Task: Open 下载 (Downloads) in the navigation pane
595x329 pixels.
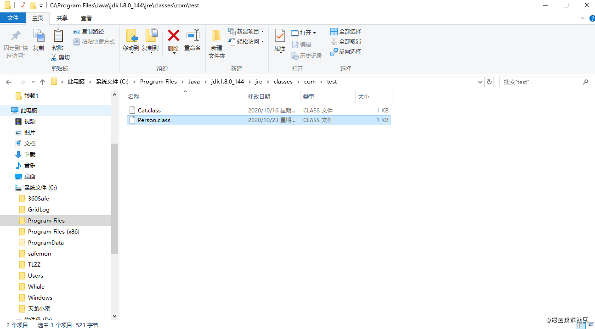Action: click(25, 155)
